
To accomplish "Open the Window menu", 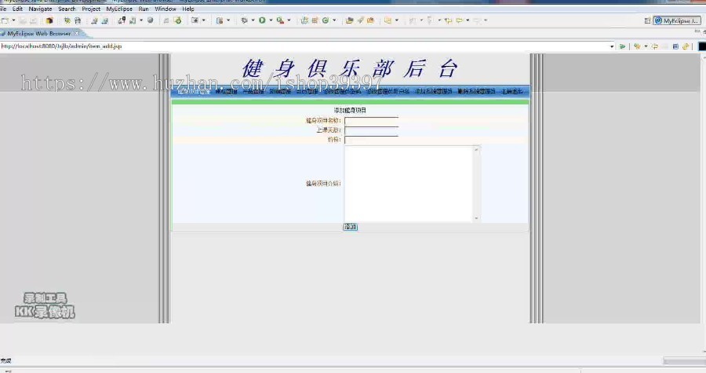I will tap(166, 9).
